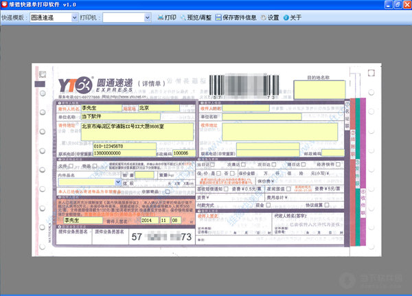The width and height of the screenshot is (412, 296).
Task: Check the 夜间派送 night delivery checkbox
Action: pyautogui.click(x=289, y=189)
